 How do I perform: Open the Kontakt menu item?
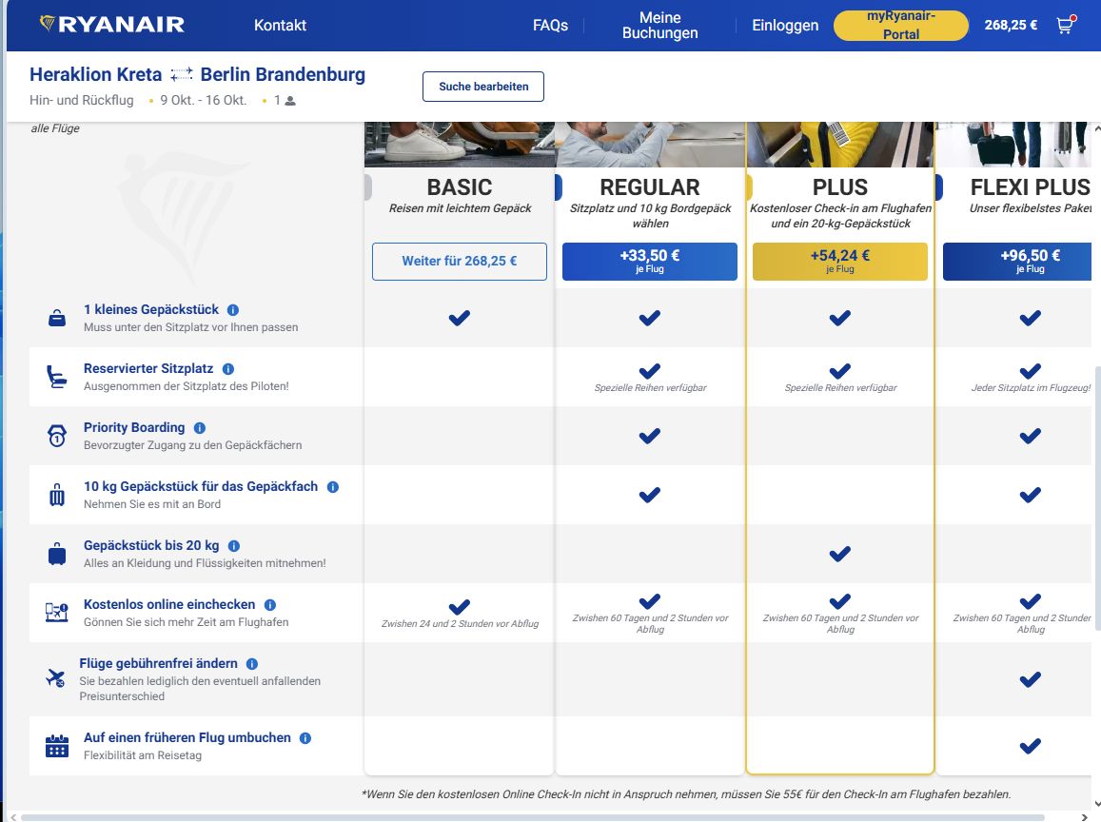pyautogui.click(x=280, y=26)
